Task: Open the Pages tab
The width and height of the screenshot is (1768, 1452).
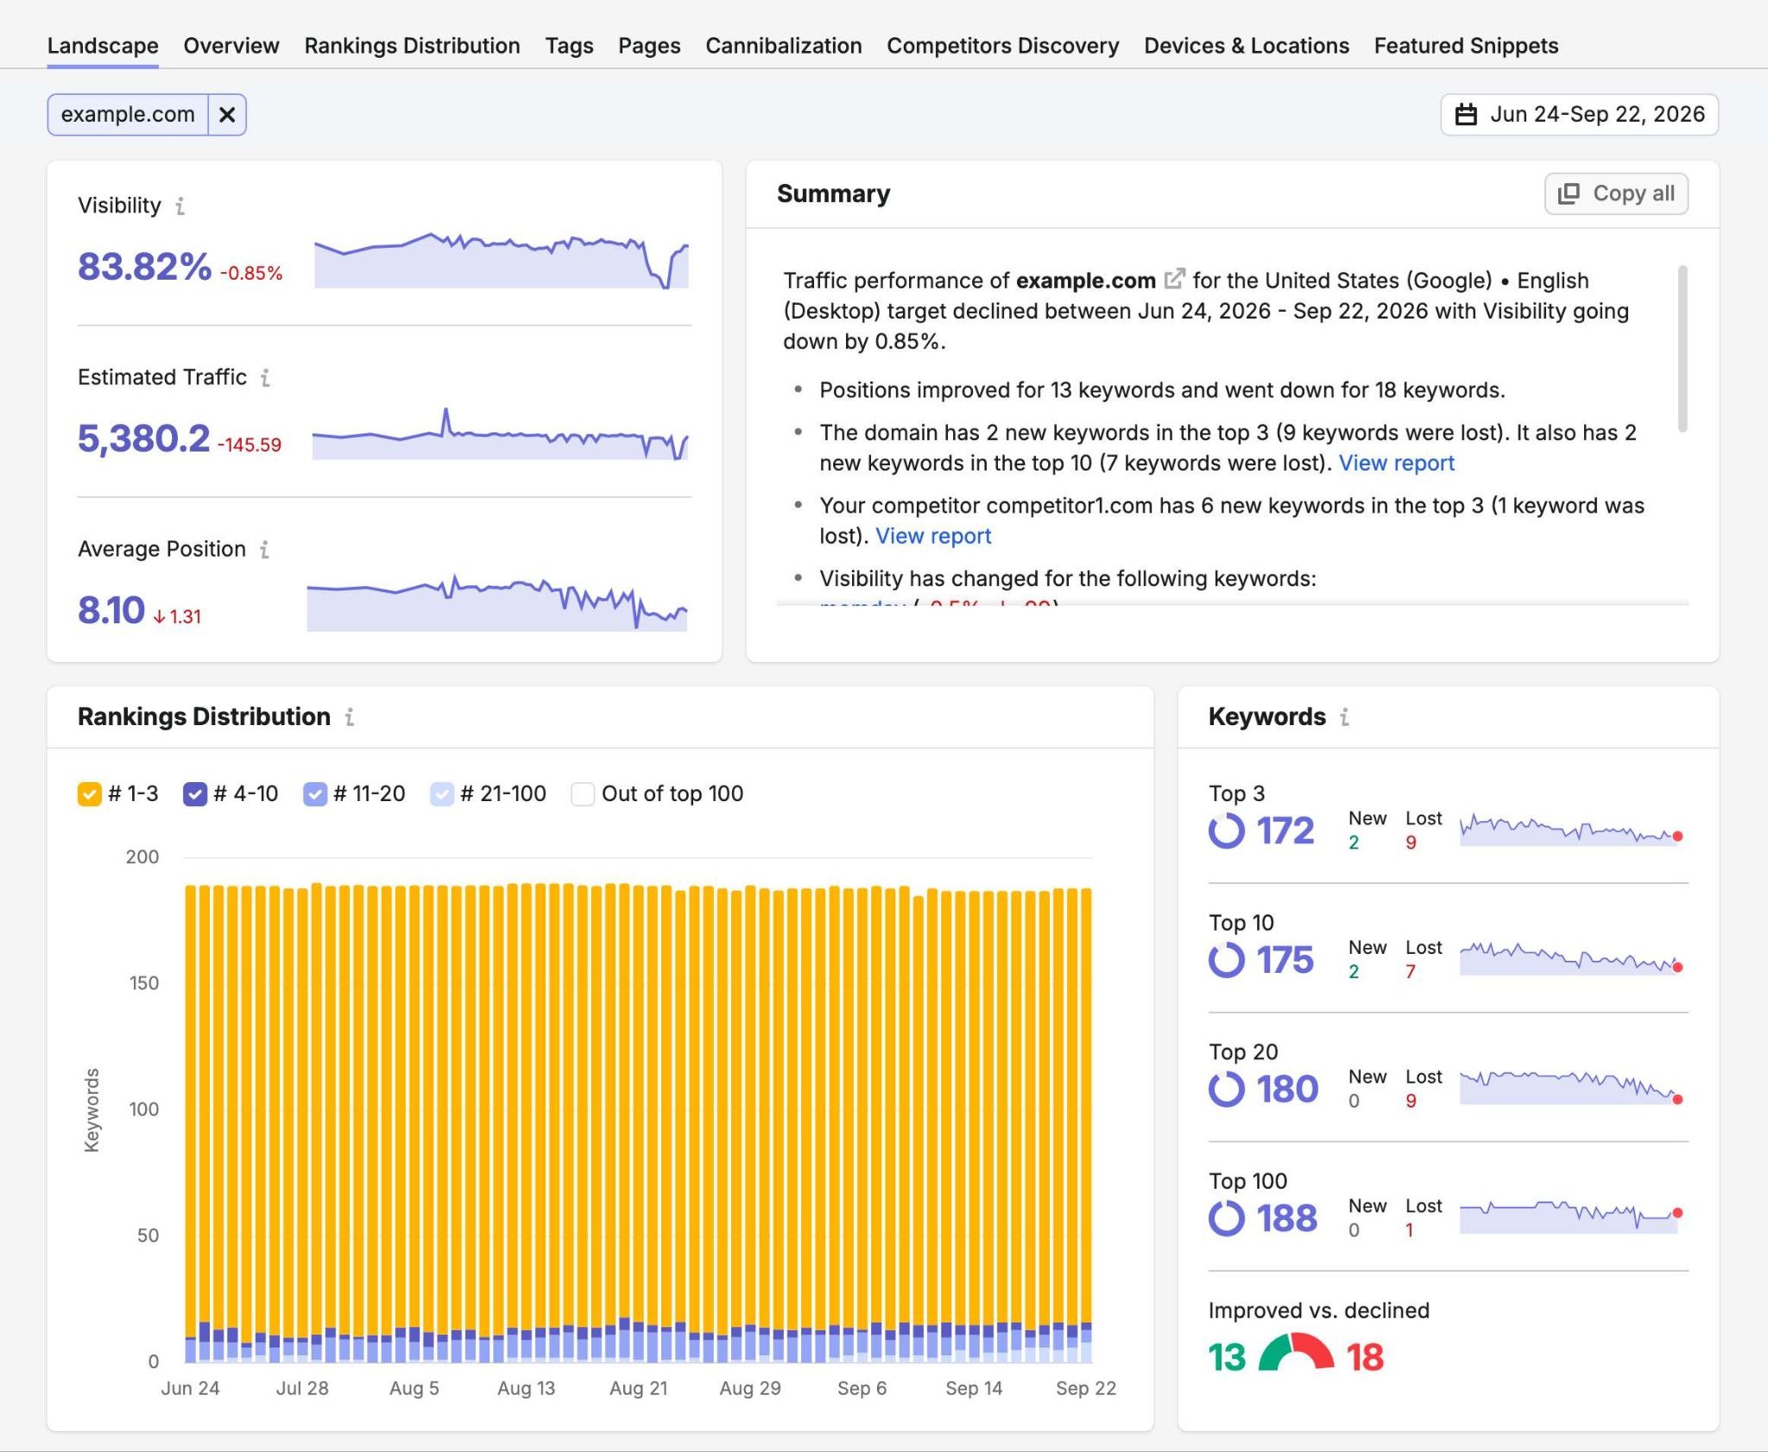Action: coord(649,46)
